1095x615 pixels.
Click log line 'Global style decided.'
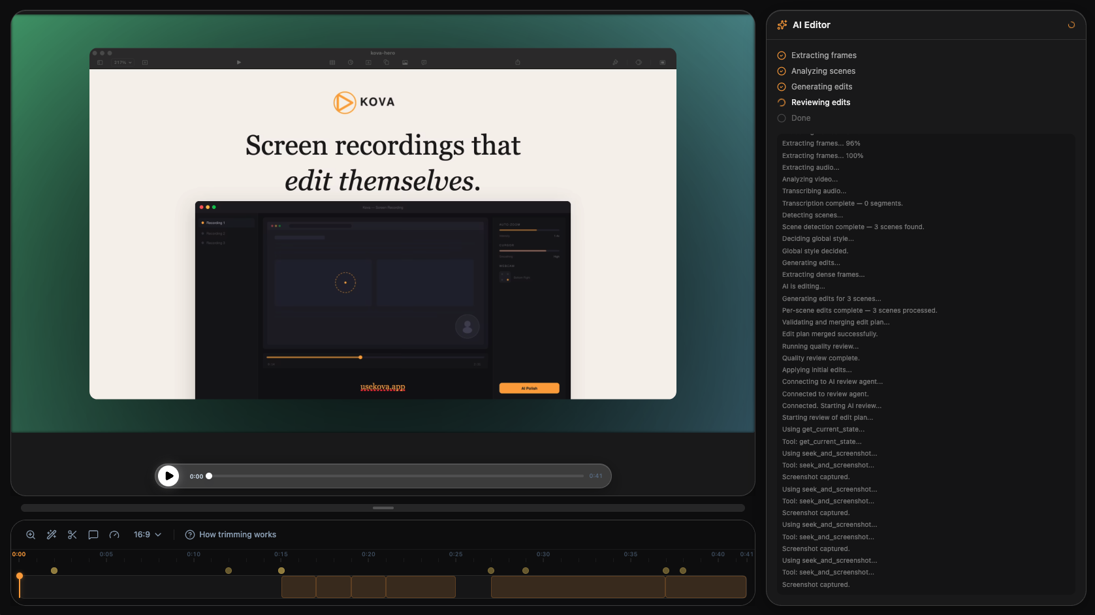(x=815, y=251)
